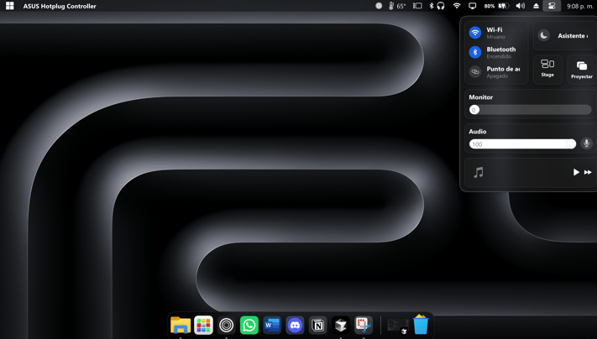Click the round gray icon in the top bar

point(379,6)
